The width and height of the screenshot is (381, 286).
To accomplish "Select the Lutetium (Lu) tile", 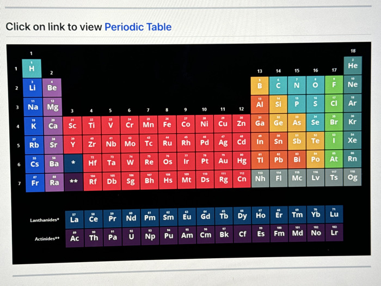I will 334,214.
